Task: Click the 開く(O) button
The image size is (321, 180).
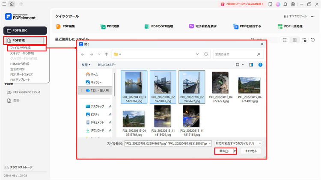Action: tap(223, 151)
